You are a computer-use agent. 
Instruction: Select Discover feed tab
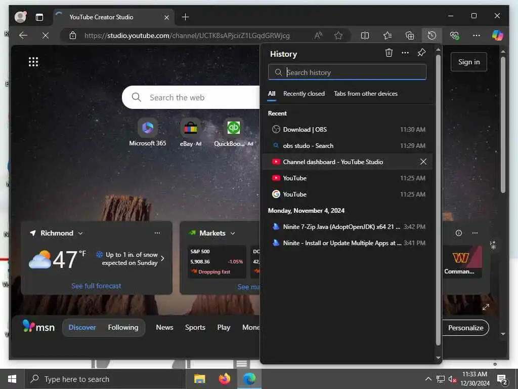[82, 328]
